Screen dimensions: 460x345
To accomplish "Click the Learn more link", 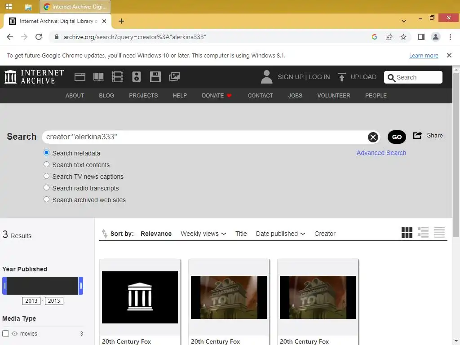I will 424,55.
